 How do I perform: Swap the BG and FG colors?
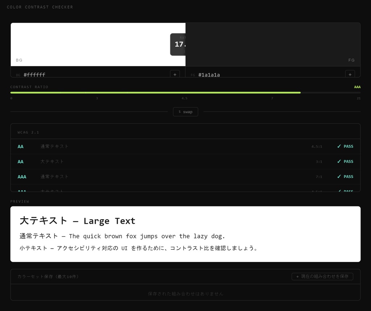(185, 112)
